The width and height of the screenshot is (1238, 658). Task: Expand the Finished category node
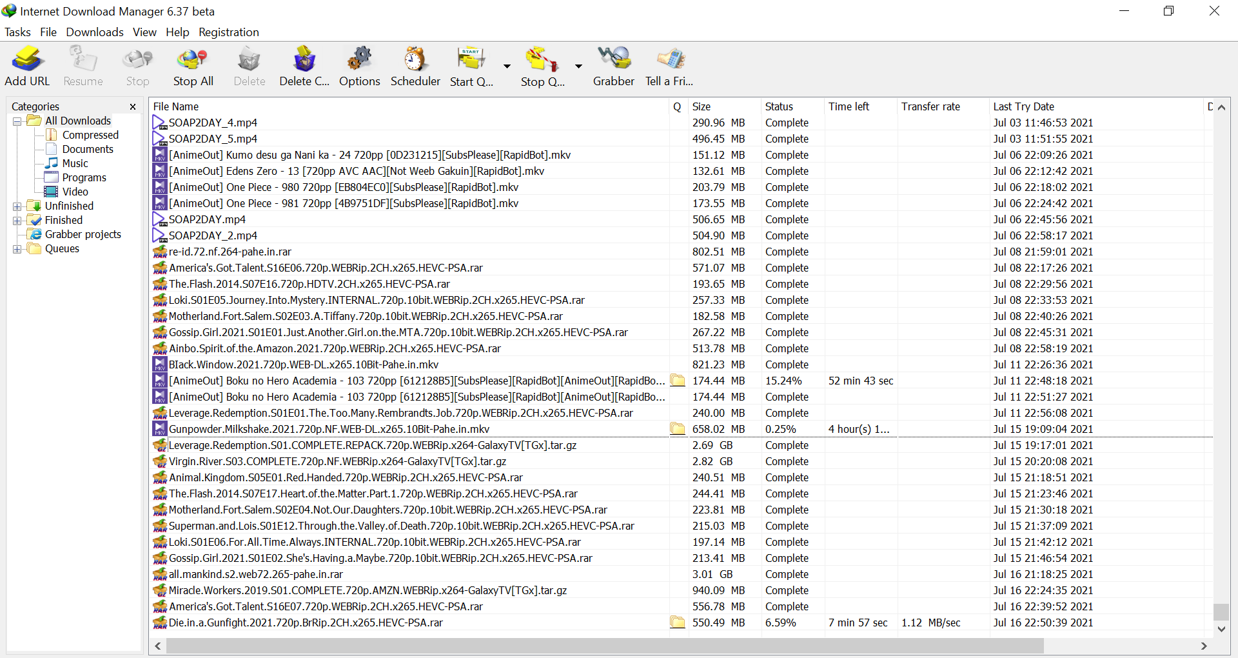coord(17,221)
